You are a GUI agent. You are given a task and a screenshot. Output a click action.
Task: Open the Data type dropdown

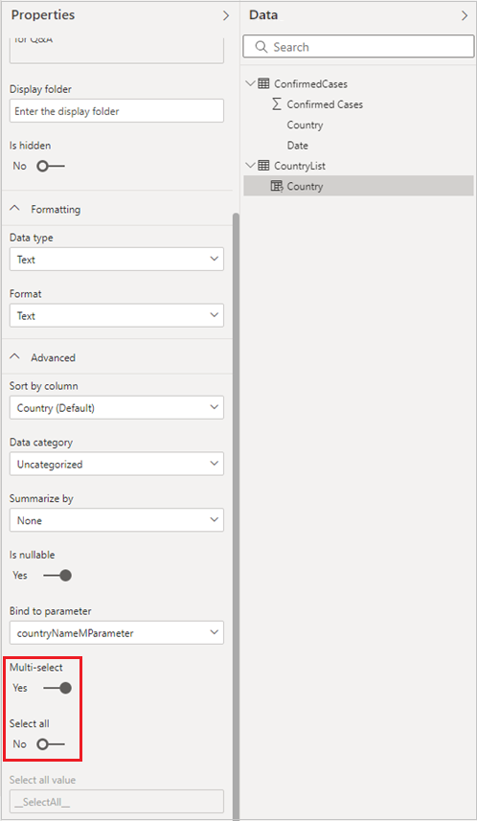[117, 260]
